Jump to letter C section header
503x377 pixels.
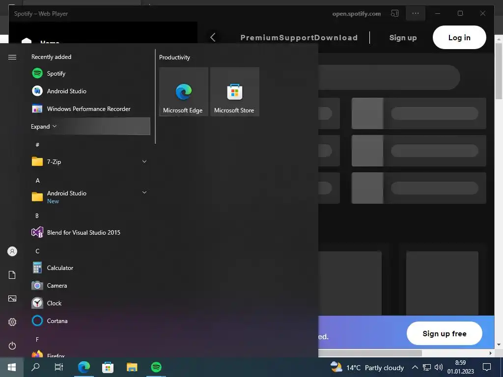37,251
